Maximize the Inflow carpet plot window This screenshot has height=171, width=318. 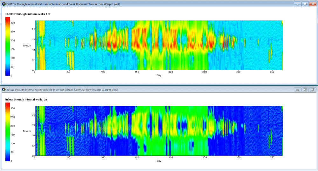point(305,90)
